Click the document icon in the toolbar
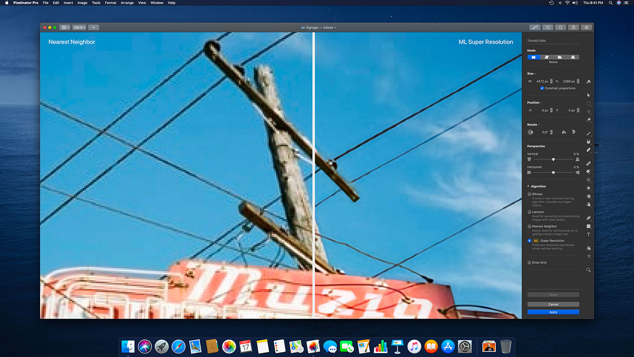This screenshot has width=634, height=357. pyautogui.click(x=561, y=27)
